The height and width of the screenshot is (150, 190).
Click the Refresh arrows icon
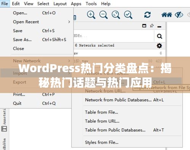pyautogui.click(x=147, y=15)
